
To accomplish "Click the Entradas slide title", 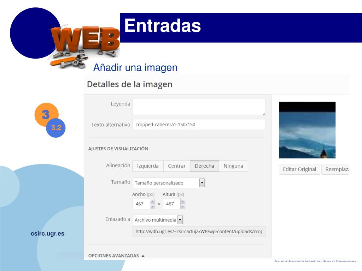I will [163, 26].
